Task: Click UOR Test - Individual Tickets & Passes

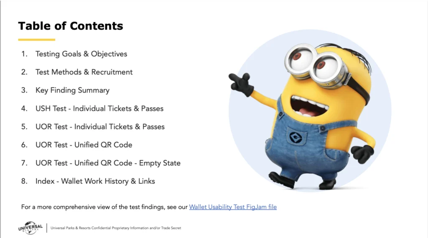Action: 100,127
